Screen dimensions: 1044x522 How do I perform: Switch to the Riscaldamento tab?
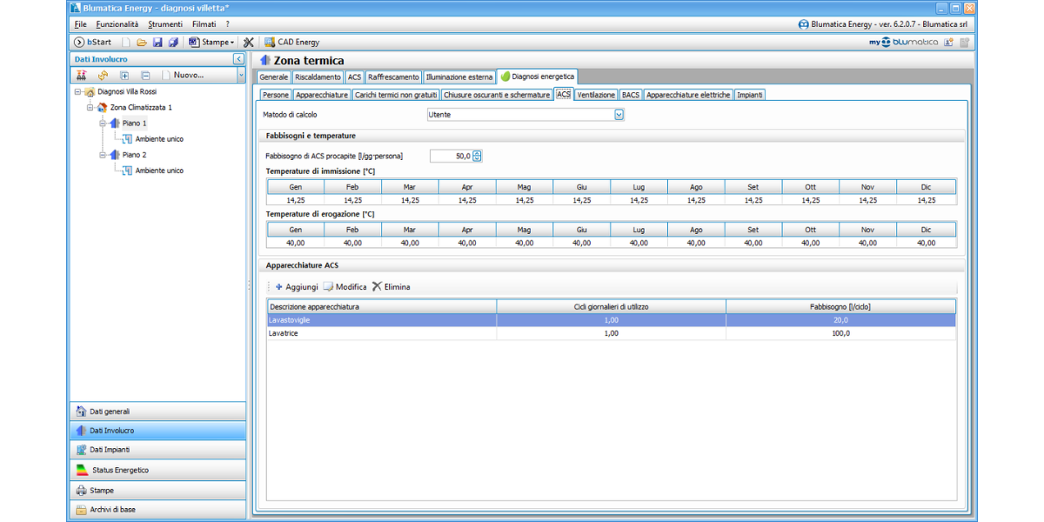coord(318,77)
